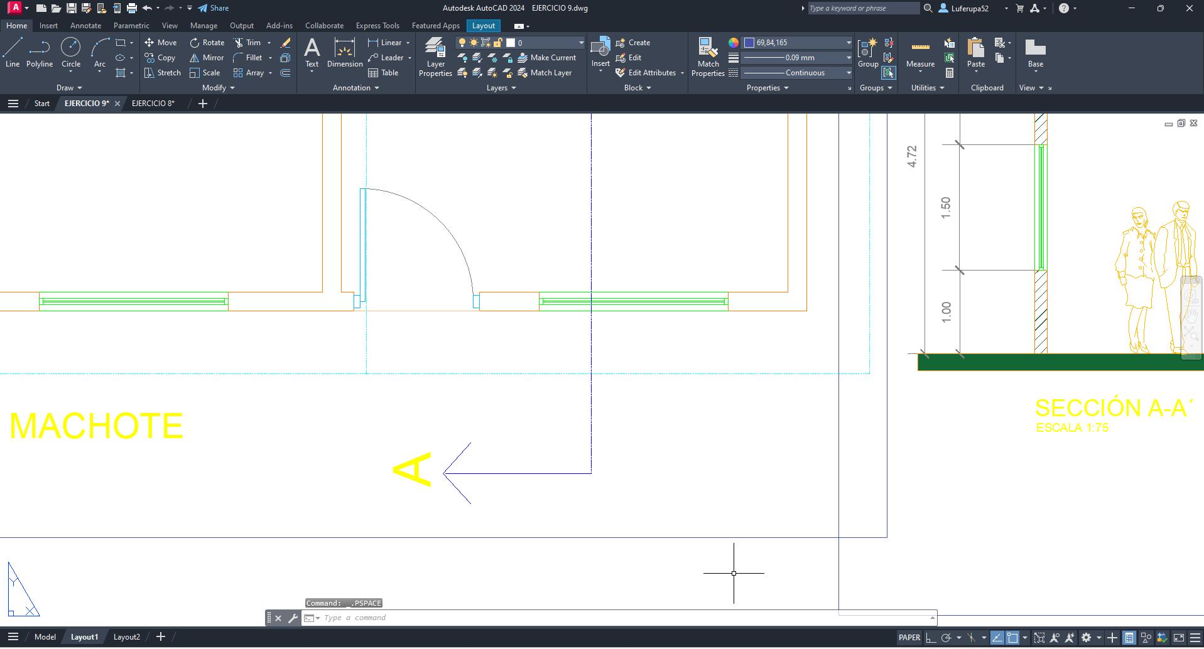Open the Text annotation tool
Viewport: 1204px width, 649px height.
click(x=312, y=53)
